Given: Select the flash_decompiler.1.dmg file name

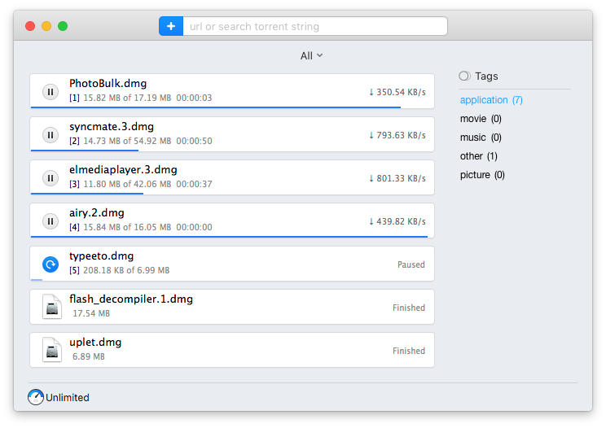Looking at the screenshot, I should (131, 299).
